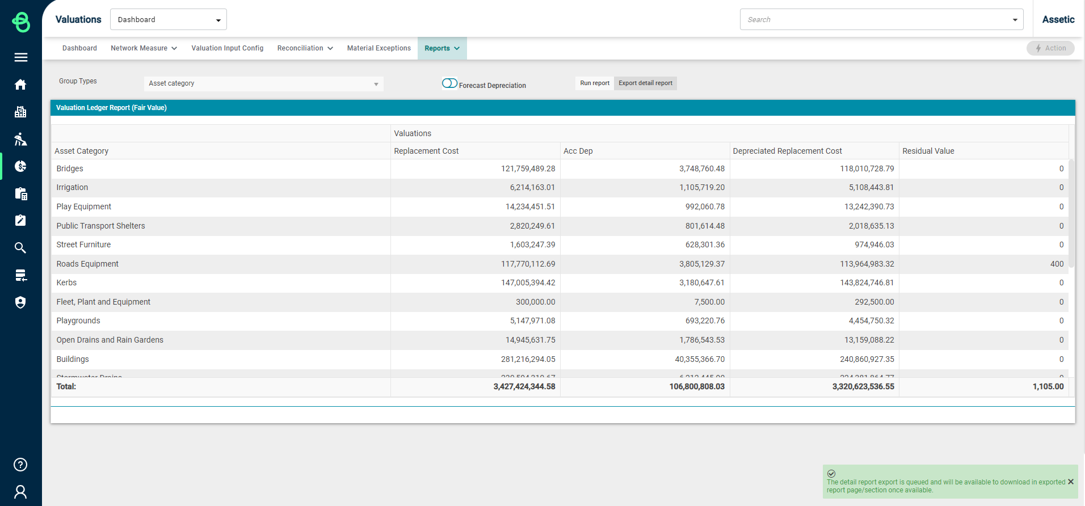Open the hamburger menu in sidebar

21,57
